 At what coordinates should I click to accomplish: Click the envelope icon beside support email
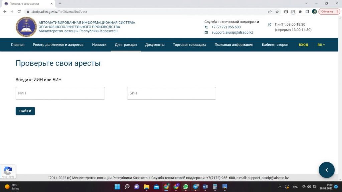click(x=206, y=32)
